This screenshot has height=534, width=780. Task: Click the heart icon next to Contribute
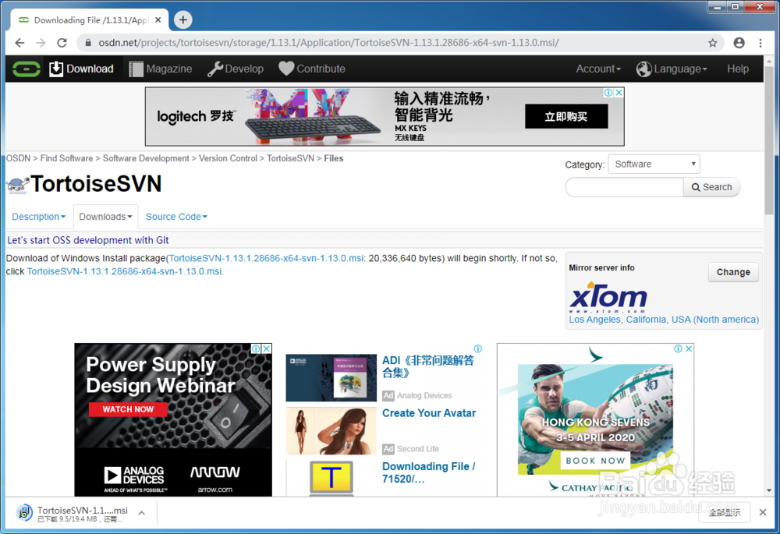(x=286, y=69)
